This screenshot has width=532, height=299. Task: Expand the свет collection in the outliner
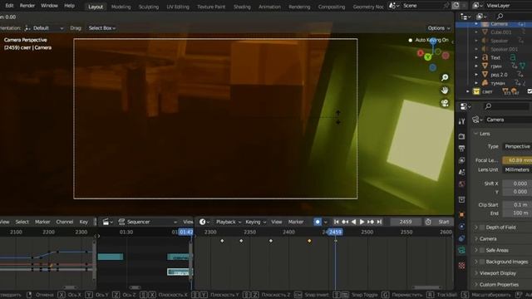click(468, 91)
